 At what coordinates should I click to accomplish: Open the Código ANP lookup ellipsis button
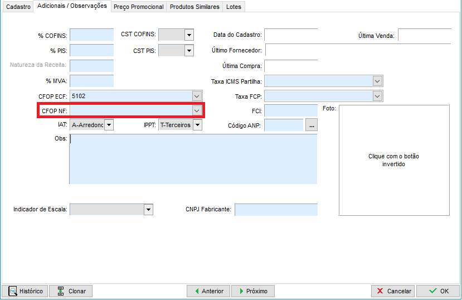click(x=312, y=125)
